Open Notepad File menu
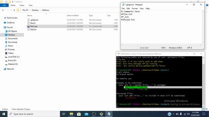The width and height of the screenshot is (209, 117). (x=123, y=8)
